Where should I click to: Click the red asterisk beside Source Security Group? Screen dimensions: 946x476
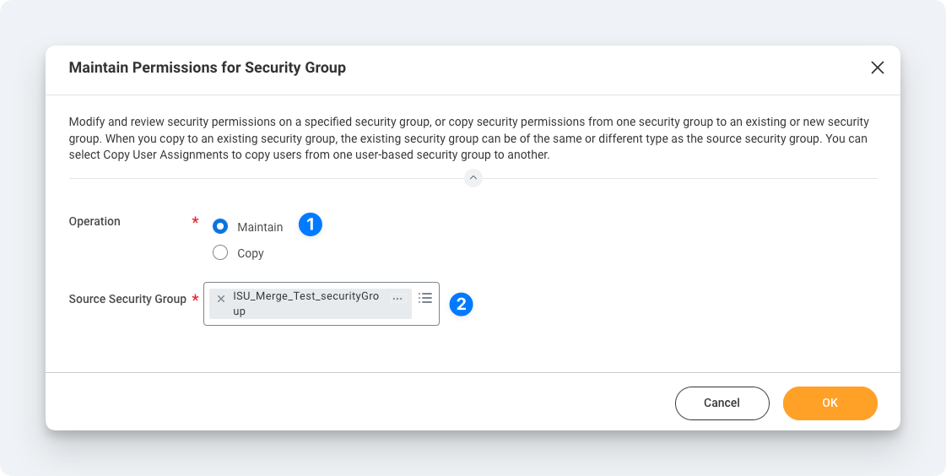click(x=196, y=298)
